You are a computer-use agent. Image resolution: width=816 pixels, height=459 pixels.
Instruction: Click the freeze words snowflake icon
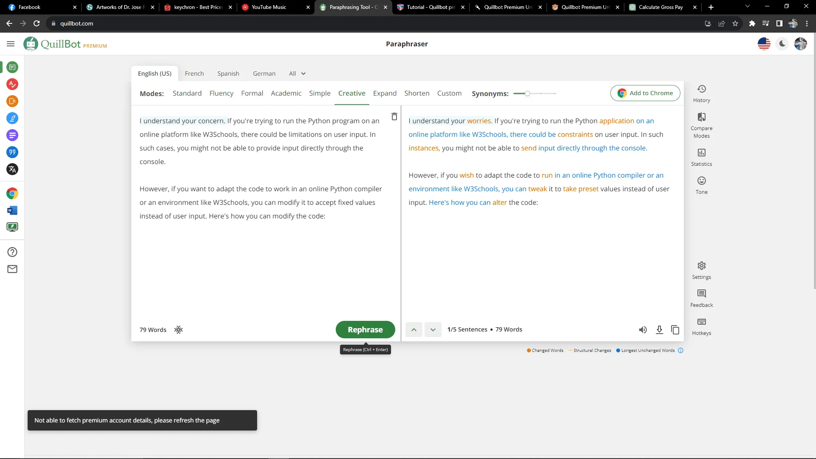point(178,329)
